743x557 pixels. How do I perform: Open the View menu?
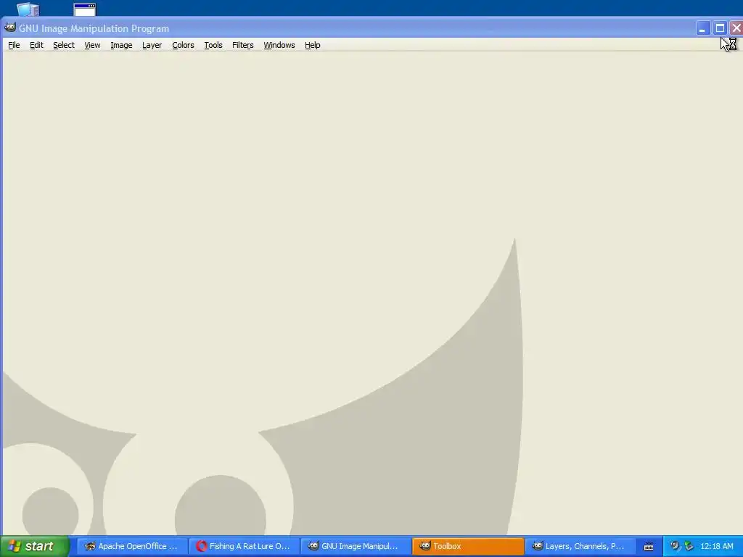click(92, 45)
